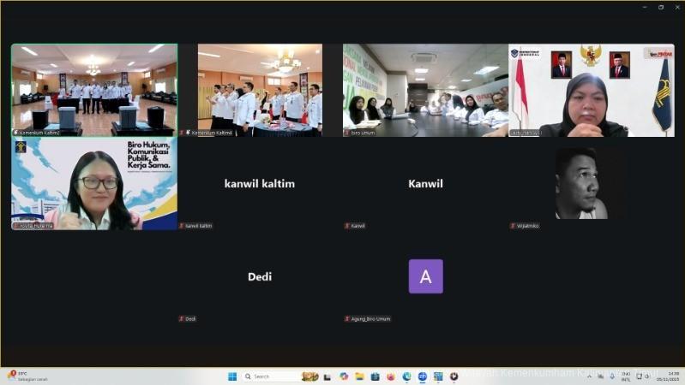Click the biro umum meeting room video
The image size is (685, 385).
pos(425,90)
